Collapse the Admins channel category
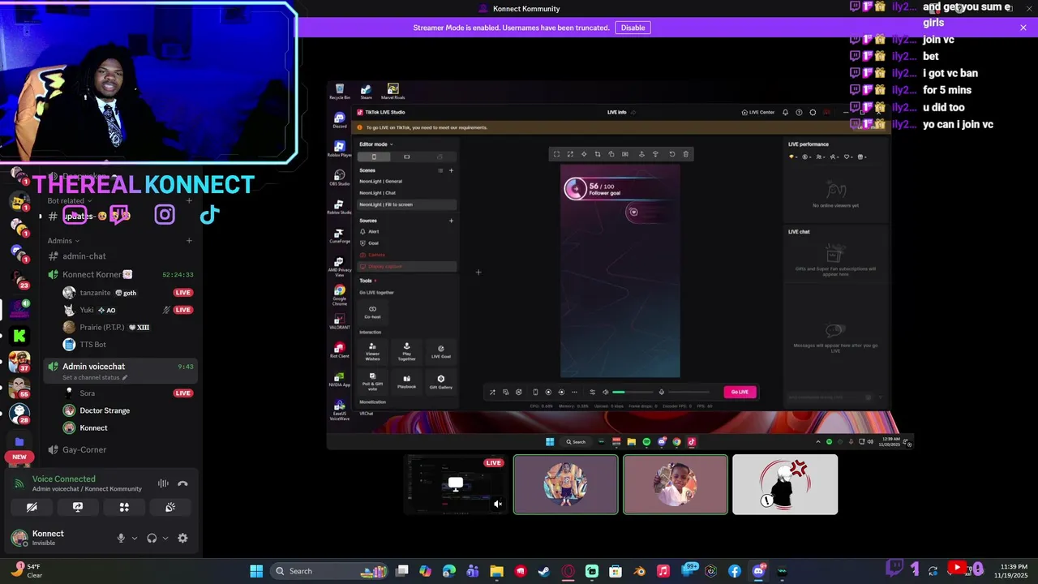 point(63,240)
